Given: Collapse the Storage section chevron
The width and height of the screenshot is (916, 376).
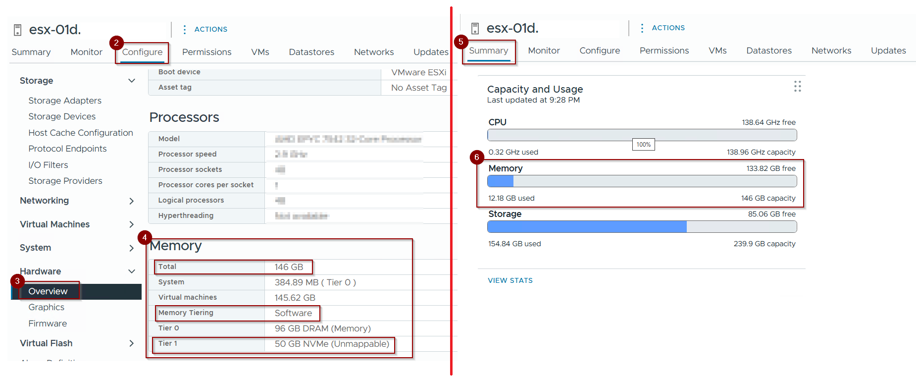Looking at the screenshot, I should click(132, 81).
